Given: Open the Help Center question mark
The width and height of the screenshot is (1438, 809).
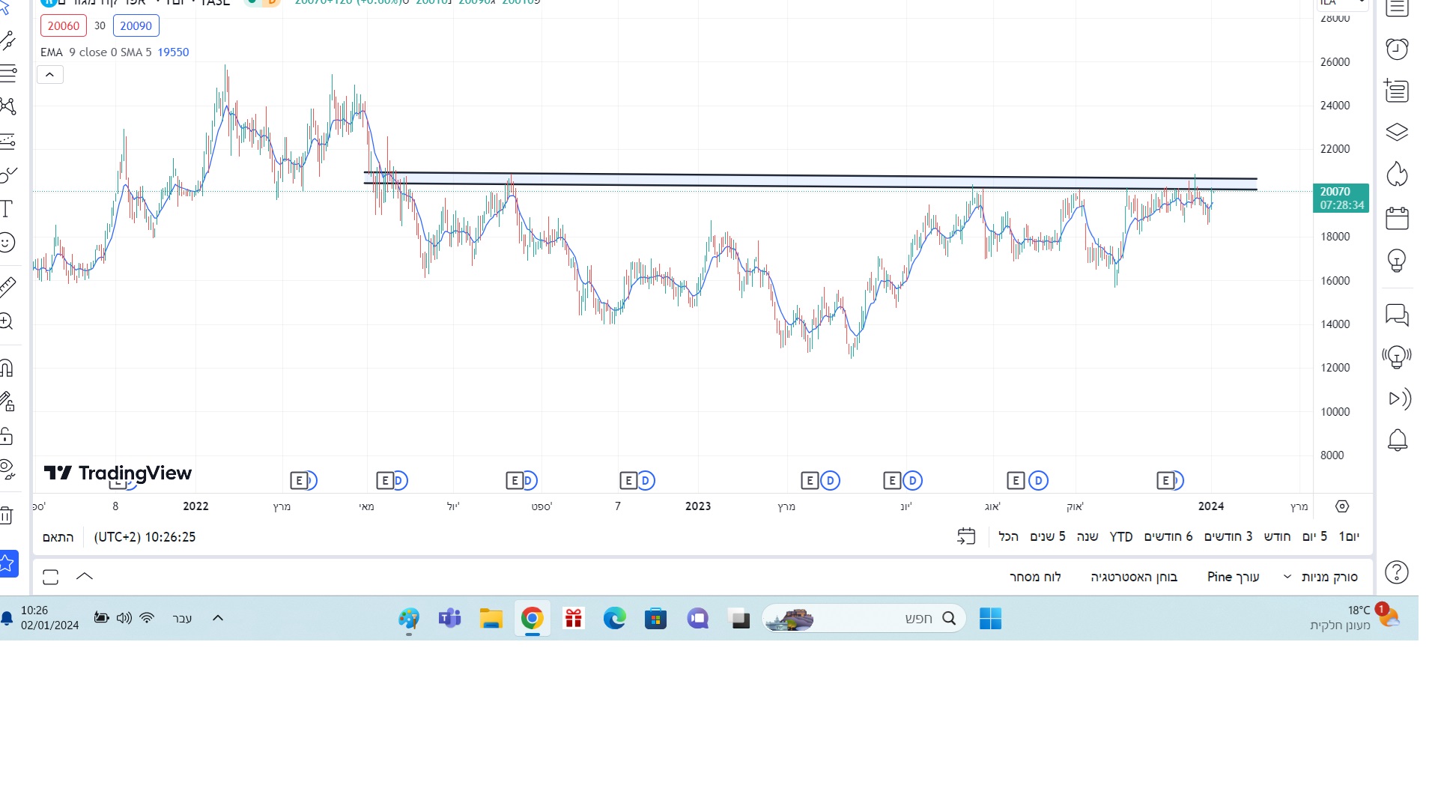Looking at the screenshot, I should click(x=1397, y=573).
